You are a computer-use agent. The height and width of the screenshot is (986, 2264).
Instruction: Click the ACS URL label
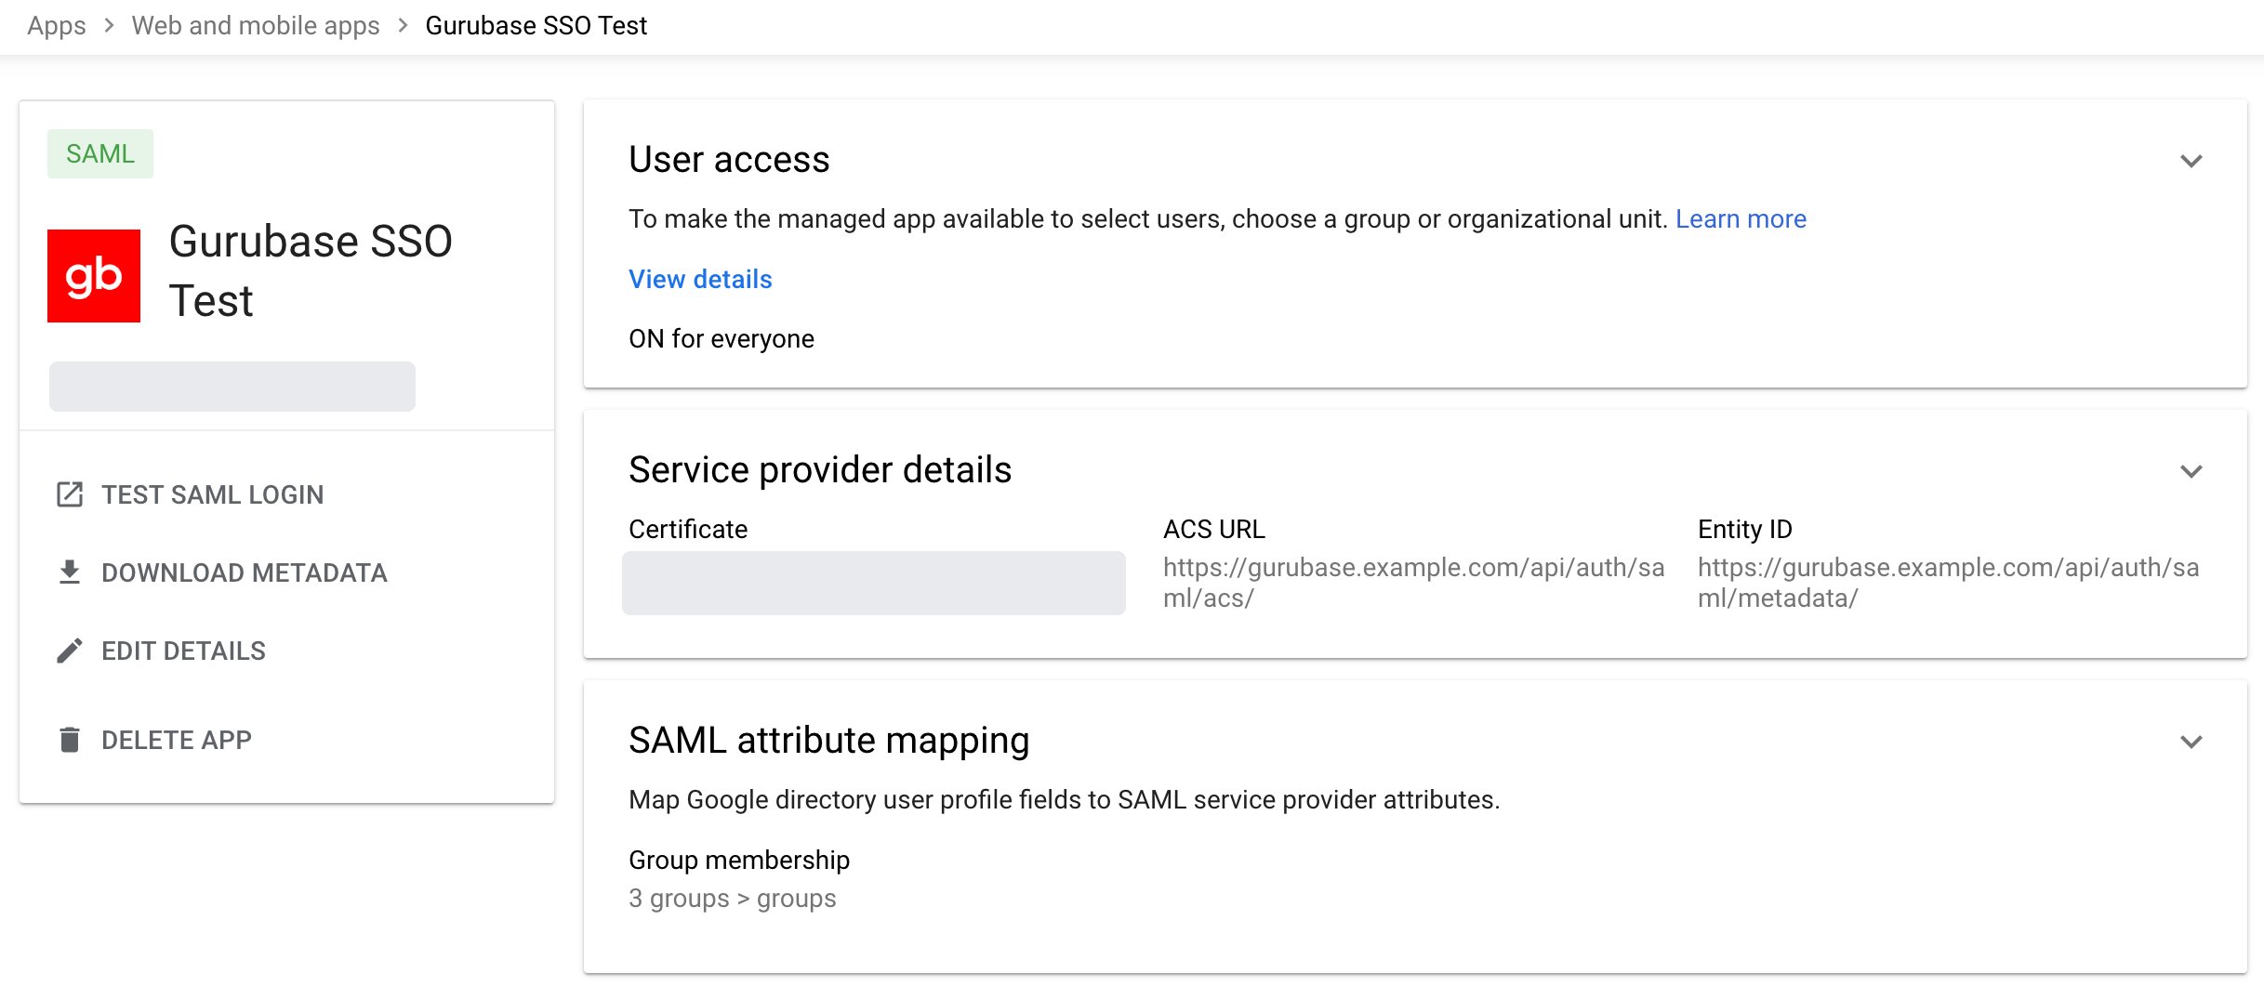(1214, 530)
